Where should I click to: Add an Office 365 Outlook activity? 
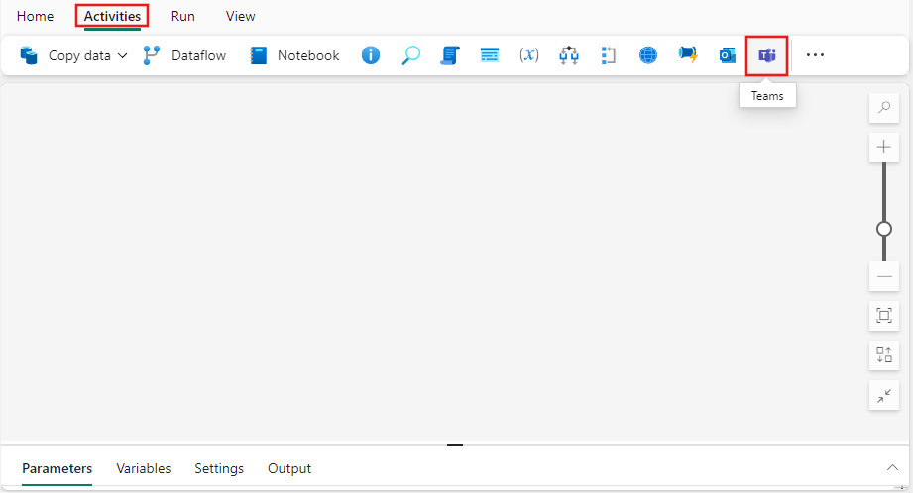[x=728, y=55]
